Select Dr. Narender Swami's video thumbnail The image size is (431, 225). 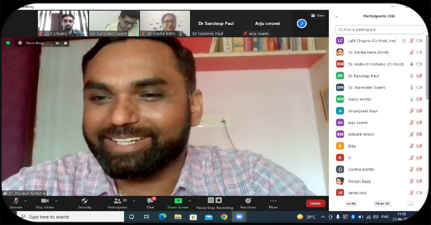click(114, 23)
